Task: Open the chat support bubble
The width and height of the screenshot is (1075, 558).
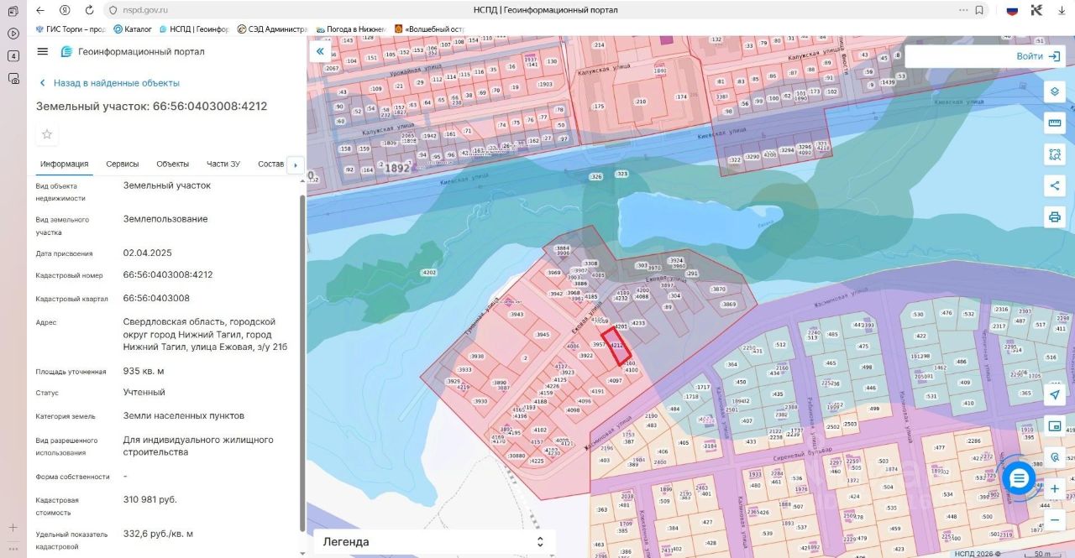Action: pyautogui.click(x=1019, y=478)
